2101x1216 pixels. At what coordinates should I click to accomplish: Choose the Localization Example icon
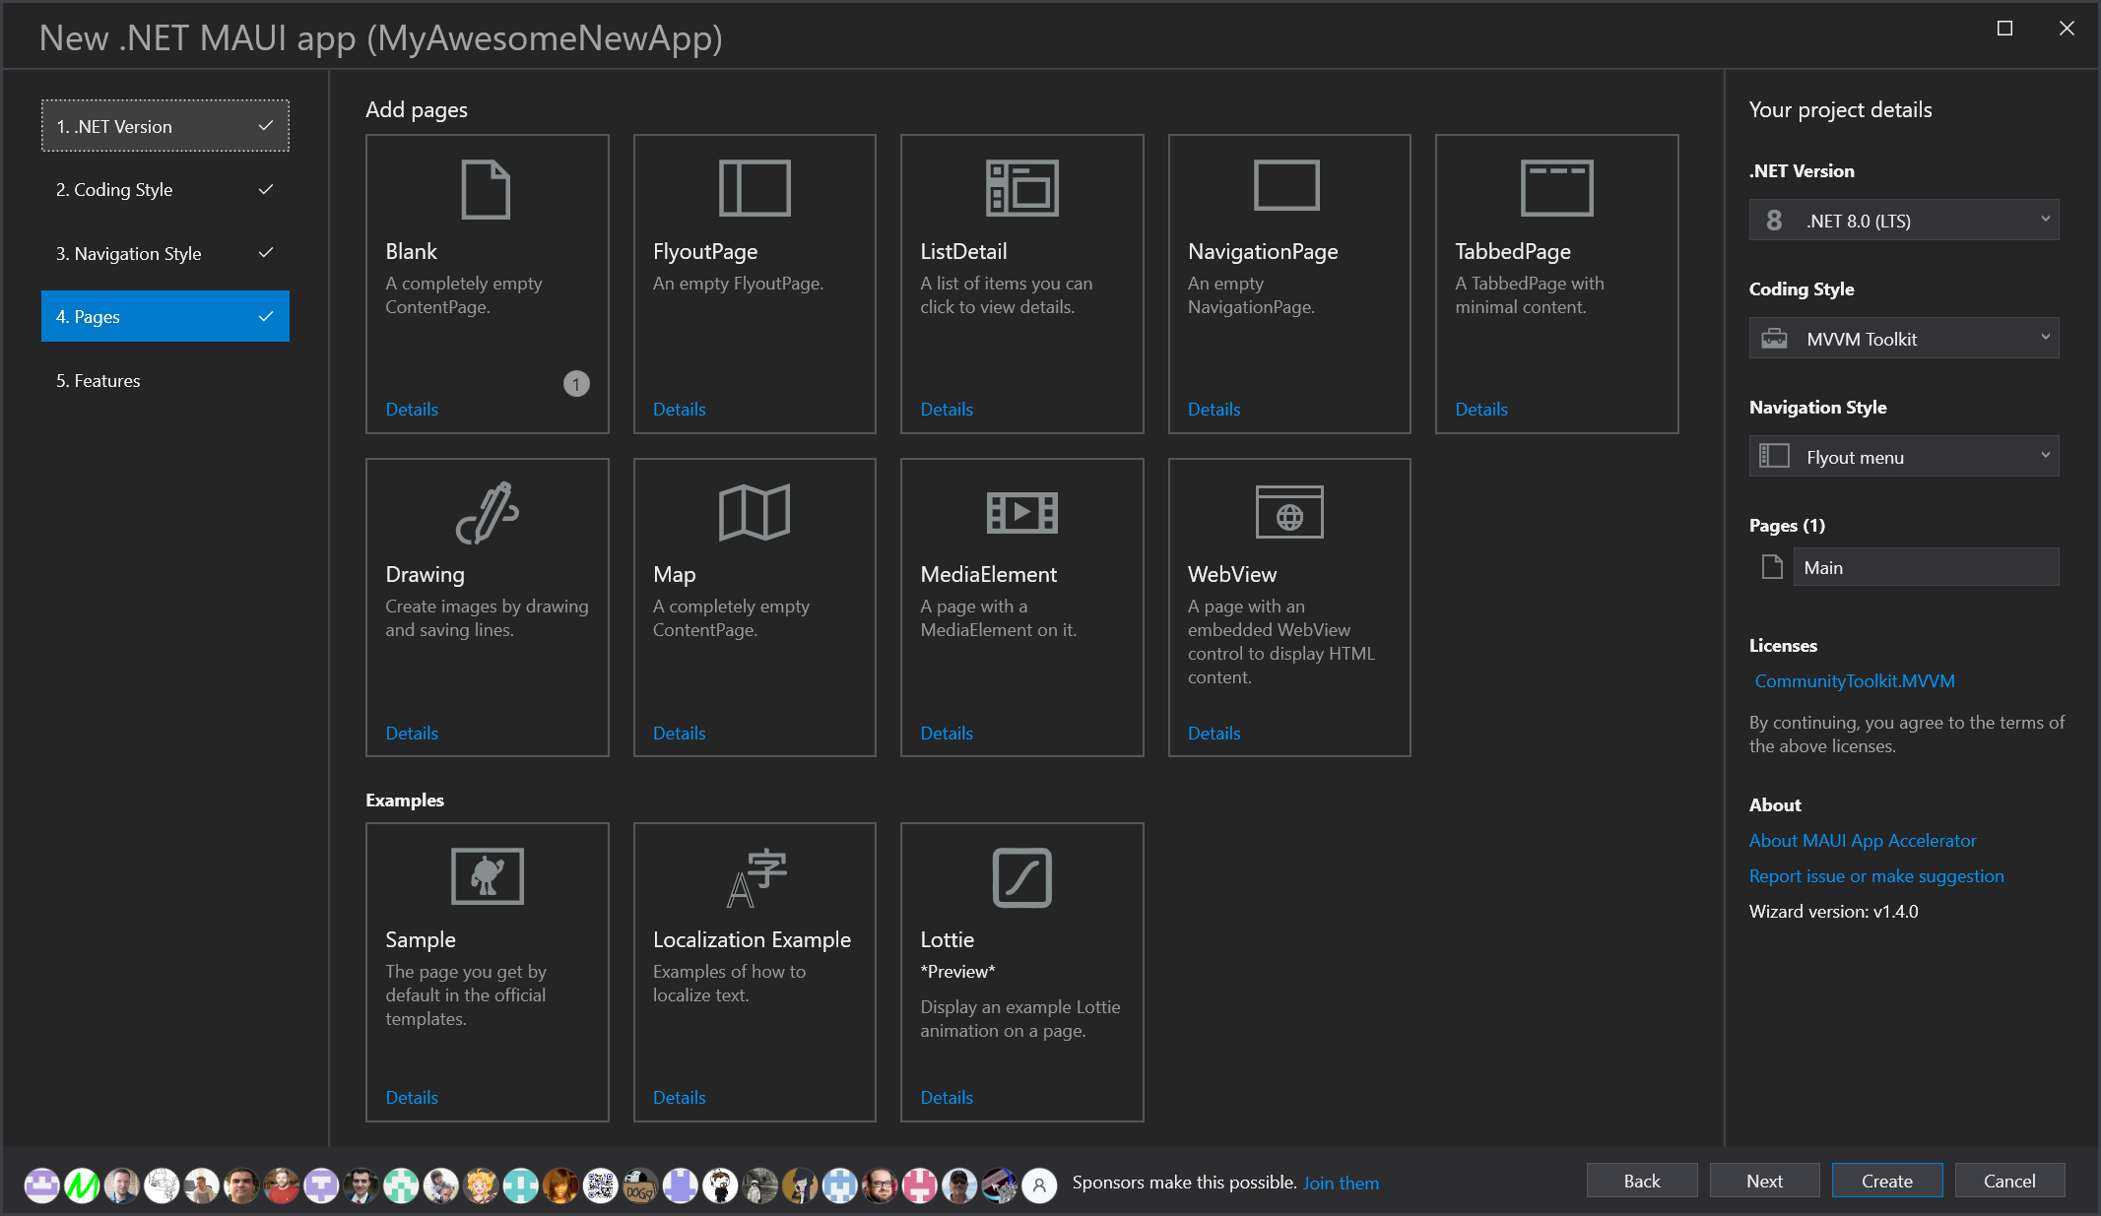pos(756,877)
